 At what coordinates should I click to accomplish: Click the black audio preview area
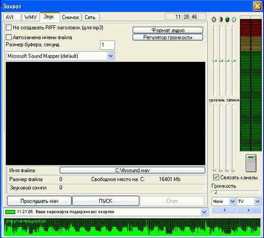(106, 113)
